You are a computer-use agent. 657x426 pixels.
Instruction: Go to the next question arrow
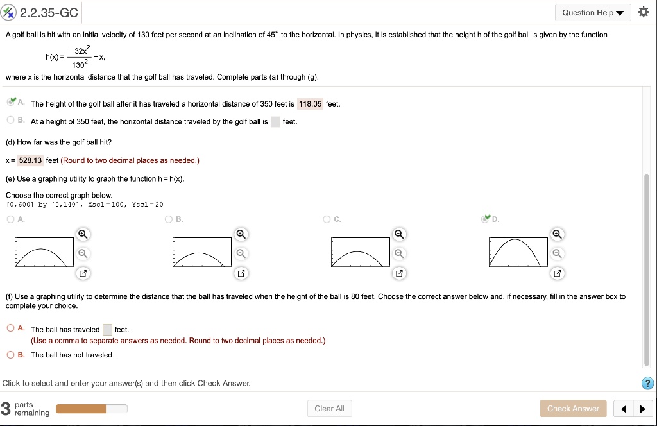(x=642, y=409)
